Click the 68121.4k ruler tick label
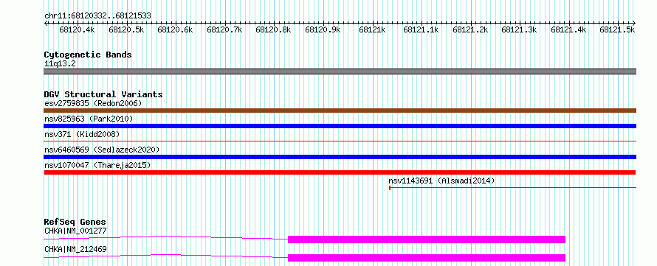 pos(568,29)
